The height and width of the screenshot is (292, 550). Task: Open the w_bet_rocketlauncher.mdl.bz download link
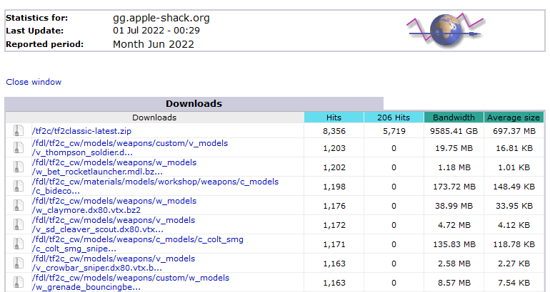114,167
